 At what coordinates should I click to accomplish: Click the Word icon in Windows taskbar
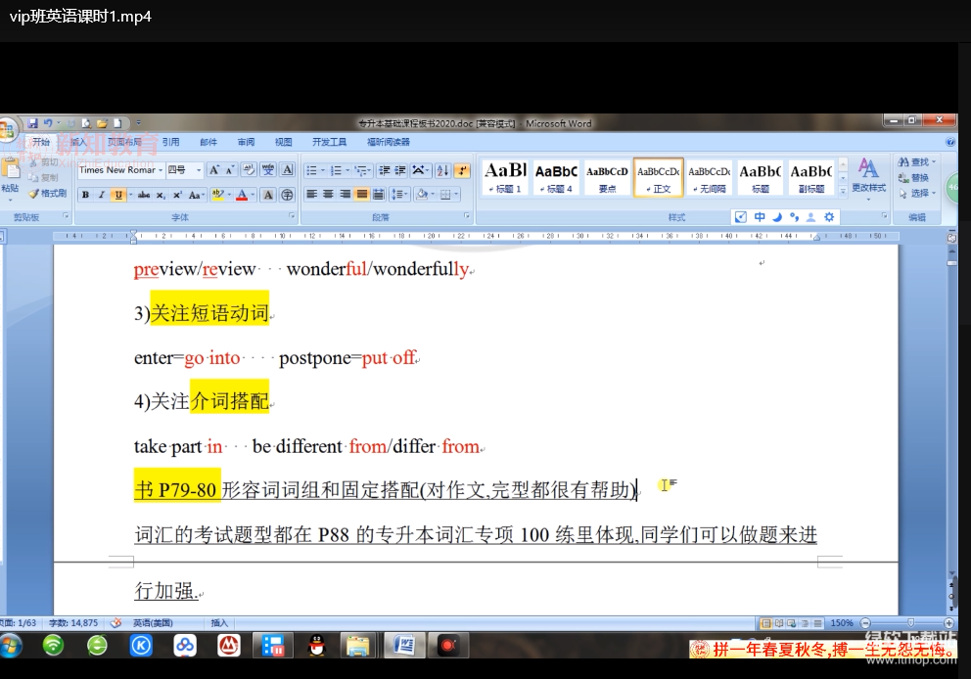(x=403, y=646)
